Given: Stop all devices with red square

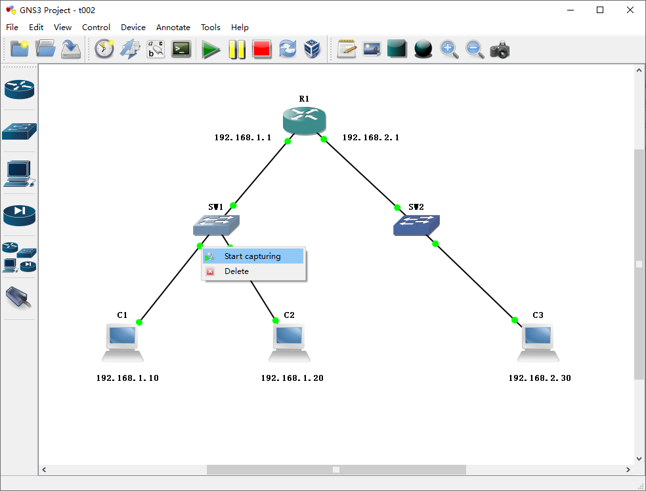Looking at the screenshot, I should coord(262,49).
